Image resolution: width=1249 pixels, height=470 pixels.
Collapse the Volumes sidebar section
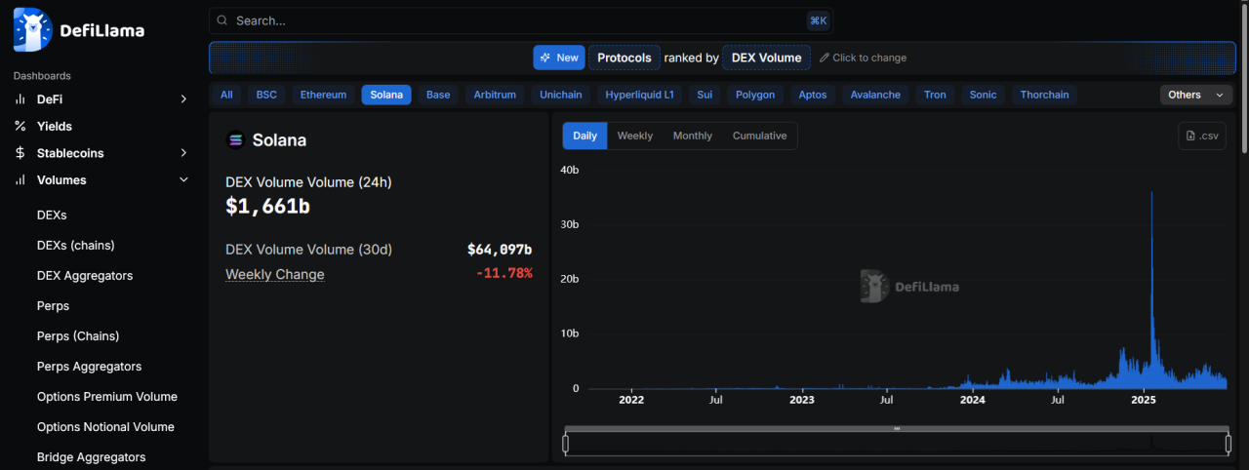coord(183,180)
